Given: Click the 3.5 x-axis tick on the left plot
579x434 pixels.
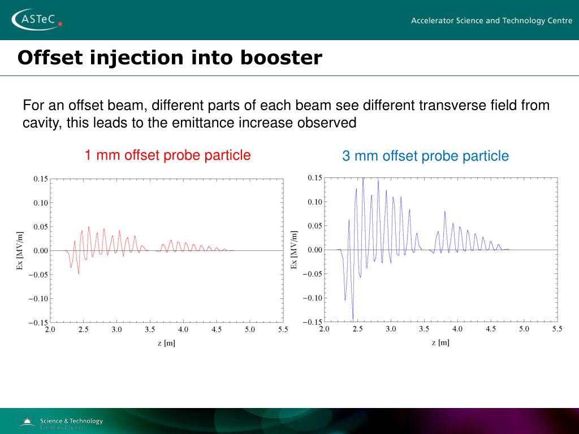Looking at the screenshot, I should 150,329.
